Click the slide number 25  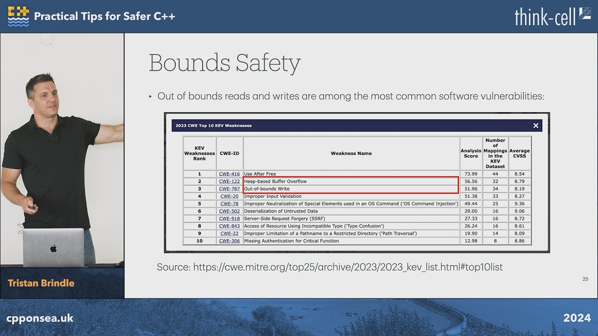coord(585,279)
